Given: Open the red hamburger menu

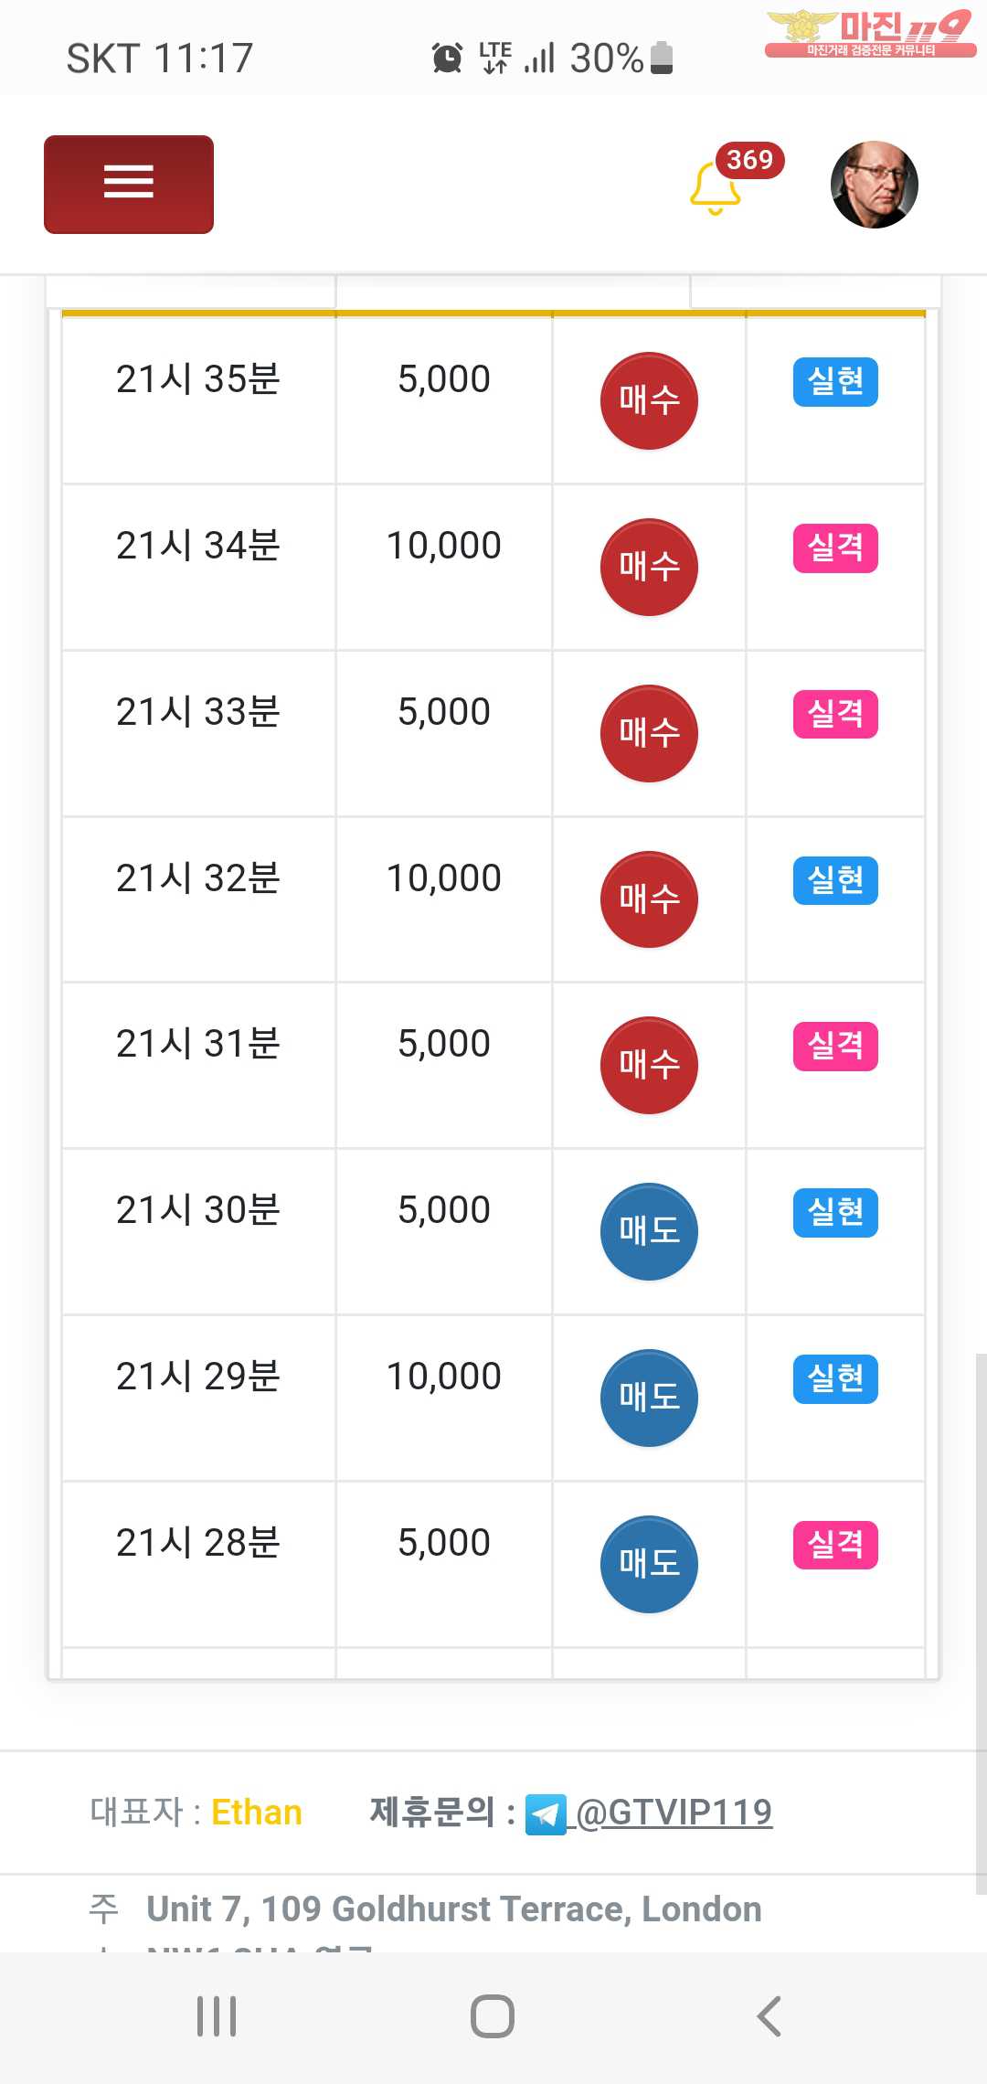Looking at the screenshot, I should click(x=129, y=185).
